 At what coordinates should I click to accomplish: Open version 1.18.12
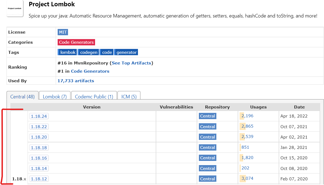[39, 179]
